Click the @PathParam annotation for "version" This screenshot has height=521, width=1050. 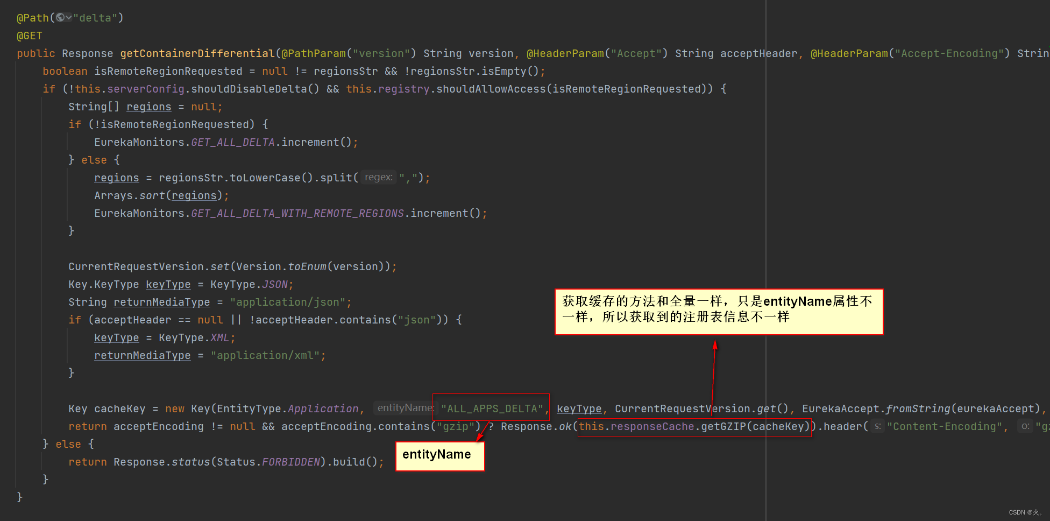point(314,53)
